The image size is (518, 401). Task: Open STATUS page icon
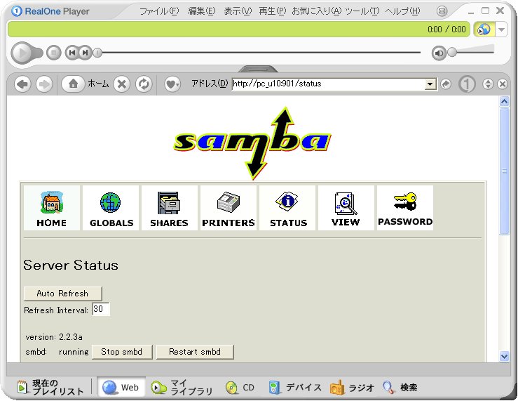(287, 208)
